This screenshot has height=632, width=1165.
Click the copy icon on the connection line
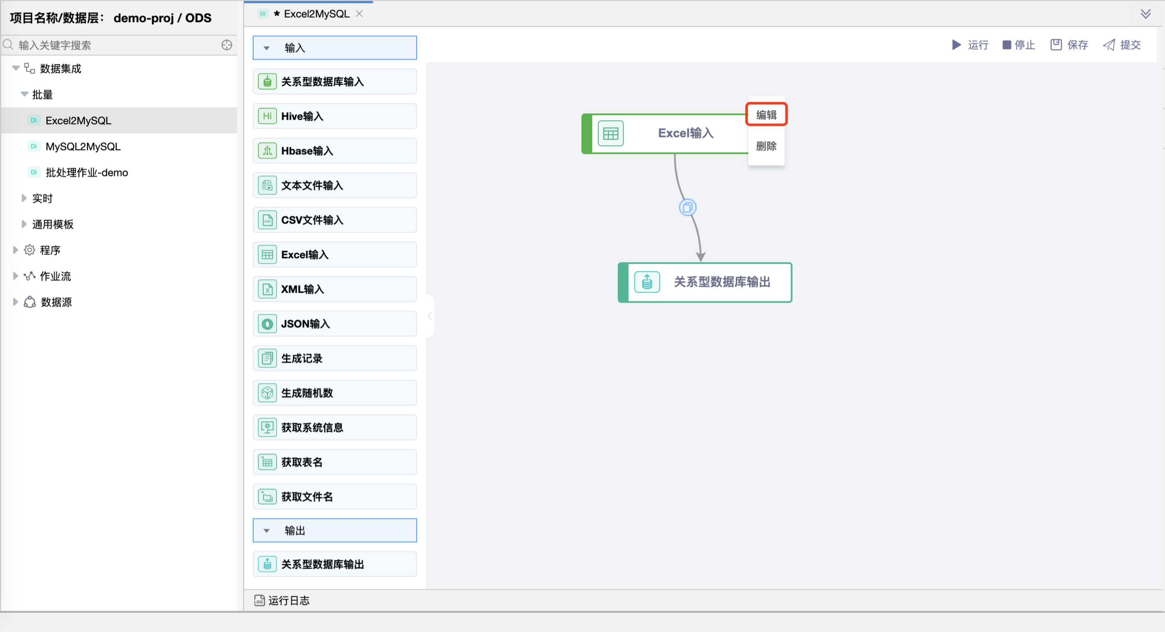click(x=687, y=207)
